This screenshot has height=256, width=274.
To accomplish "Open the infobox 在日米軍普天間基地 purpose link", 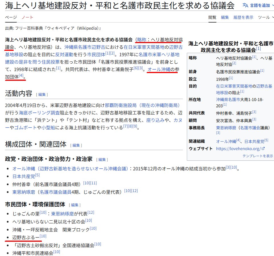I will coord(234,86).
